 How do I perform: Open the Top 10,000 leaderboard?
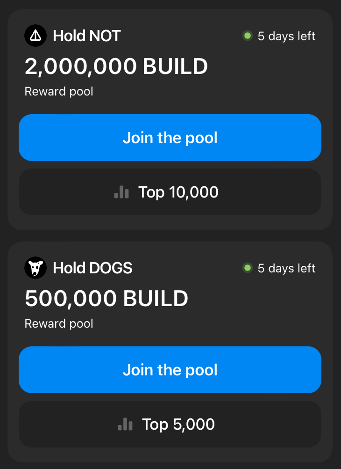(170, 192)
